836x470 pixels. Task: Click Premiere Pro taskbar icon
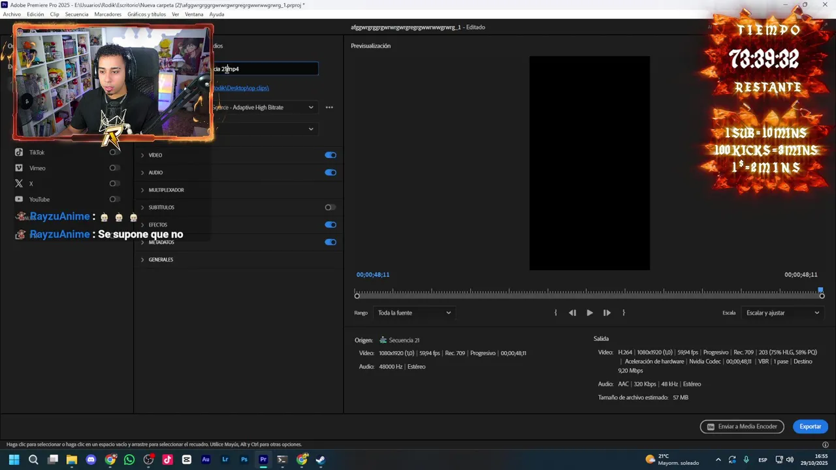click(x=263, y=460)
